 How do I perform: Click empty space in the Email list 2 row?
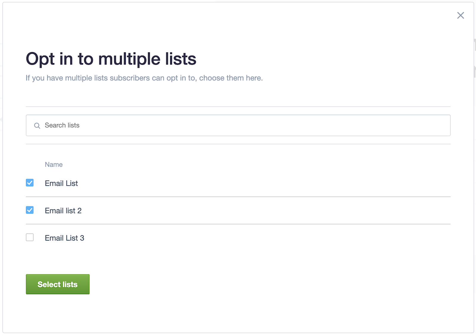click(265, 211)
